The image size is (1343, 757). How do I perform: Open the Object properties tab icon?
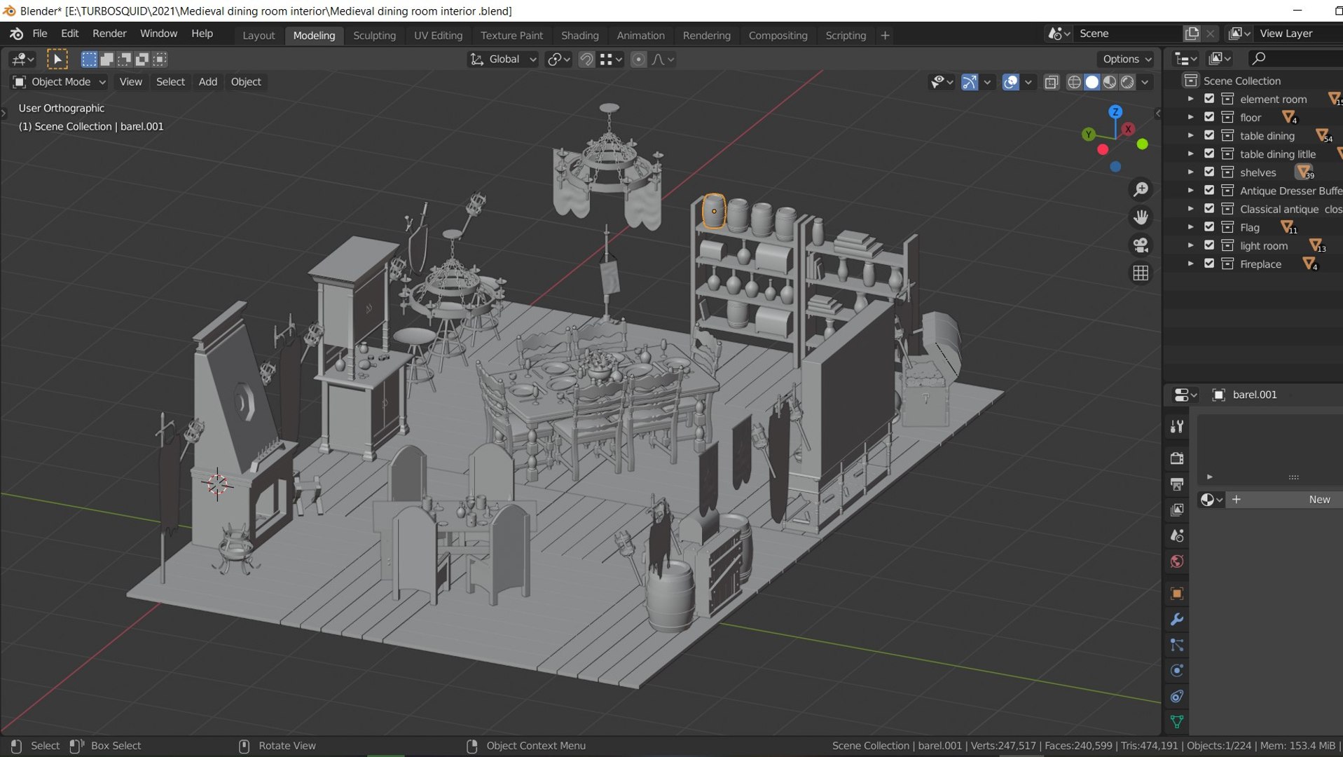coord(1177,594)
